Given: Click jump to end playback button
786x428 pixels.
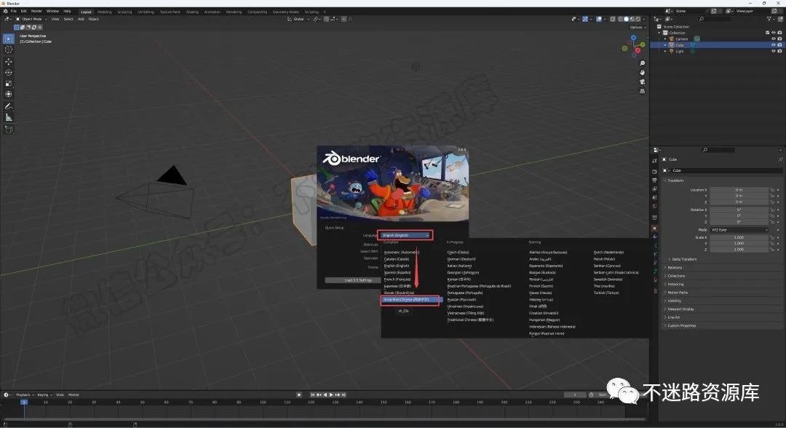Looking at the screenshot, I should click(x=344, y=395).
